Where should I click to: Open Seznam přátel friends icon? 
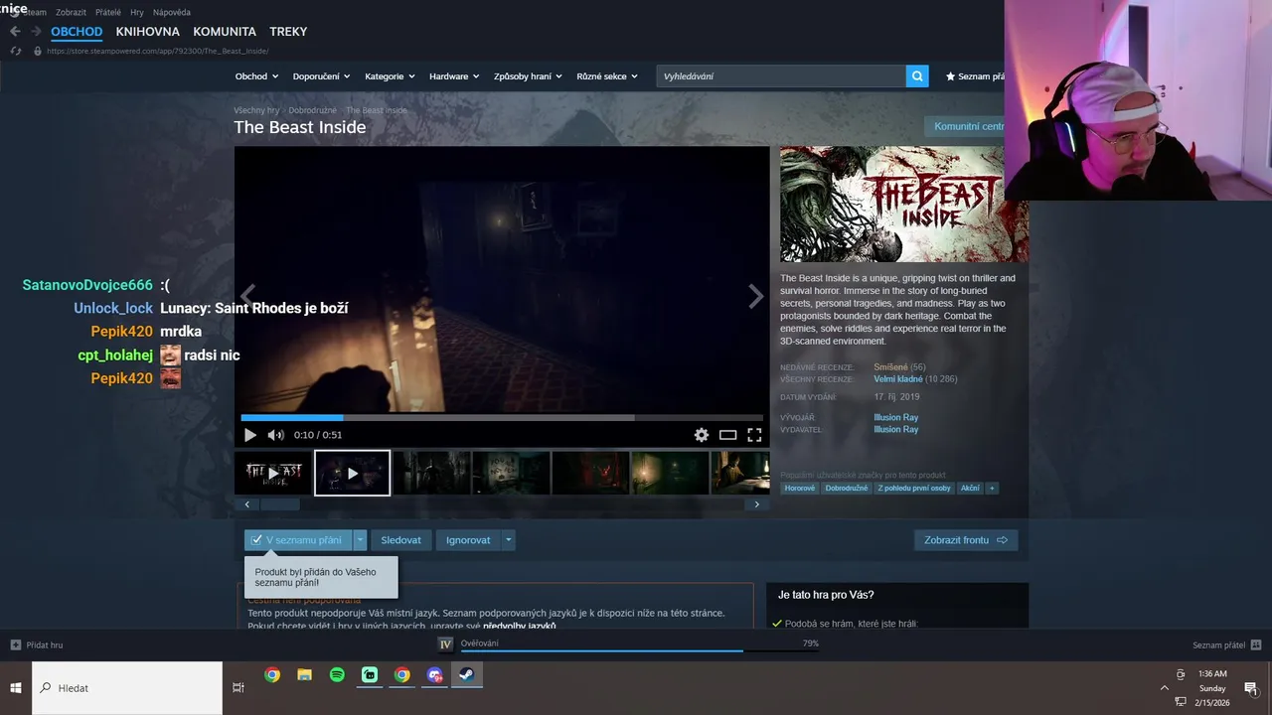coord(1256,644)
